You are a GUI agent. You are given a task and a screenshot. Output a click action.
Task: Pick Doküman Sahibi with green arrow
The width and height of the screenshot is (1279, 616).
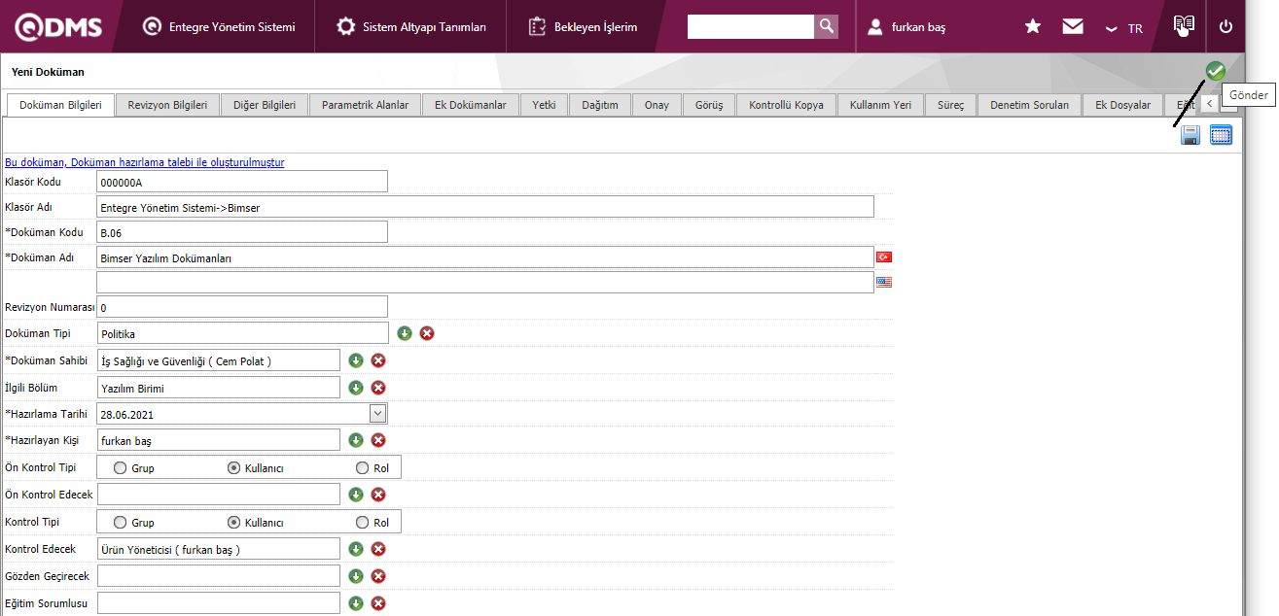coord(356,360)
